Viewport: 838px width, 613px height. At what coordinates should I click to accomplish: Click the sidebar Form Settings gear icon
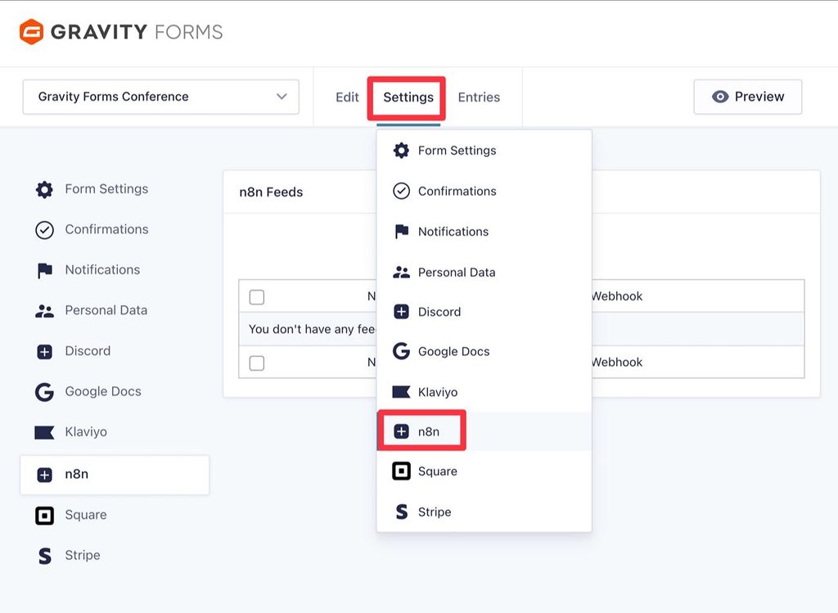click(x=44, y=189)
